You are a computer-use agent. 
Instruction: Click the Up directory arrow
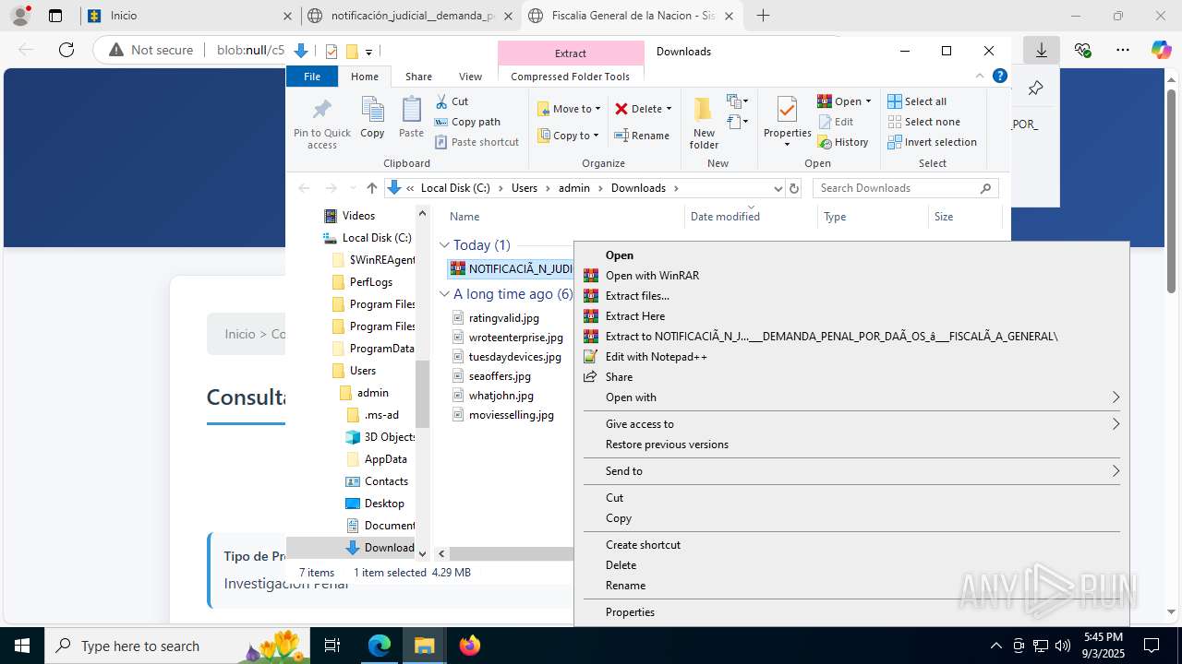(372, 188)
